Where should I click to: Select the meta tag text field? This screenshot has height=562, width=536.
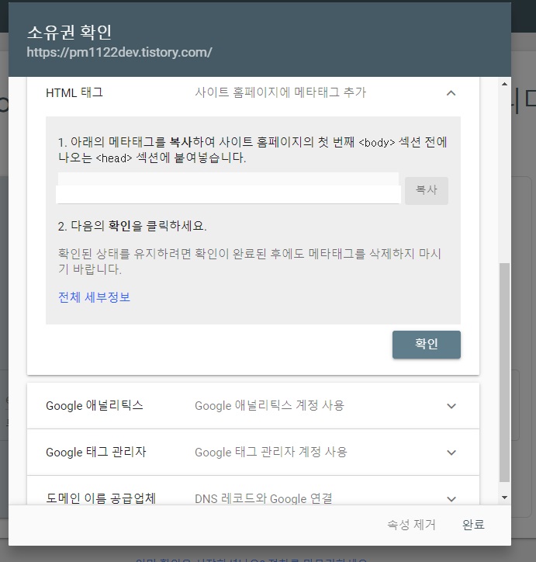(x=228, y=188)
